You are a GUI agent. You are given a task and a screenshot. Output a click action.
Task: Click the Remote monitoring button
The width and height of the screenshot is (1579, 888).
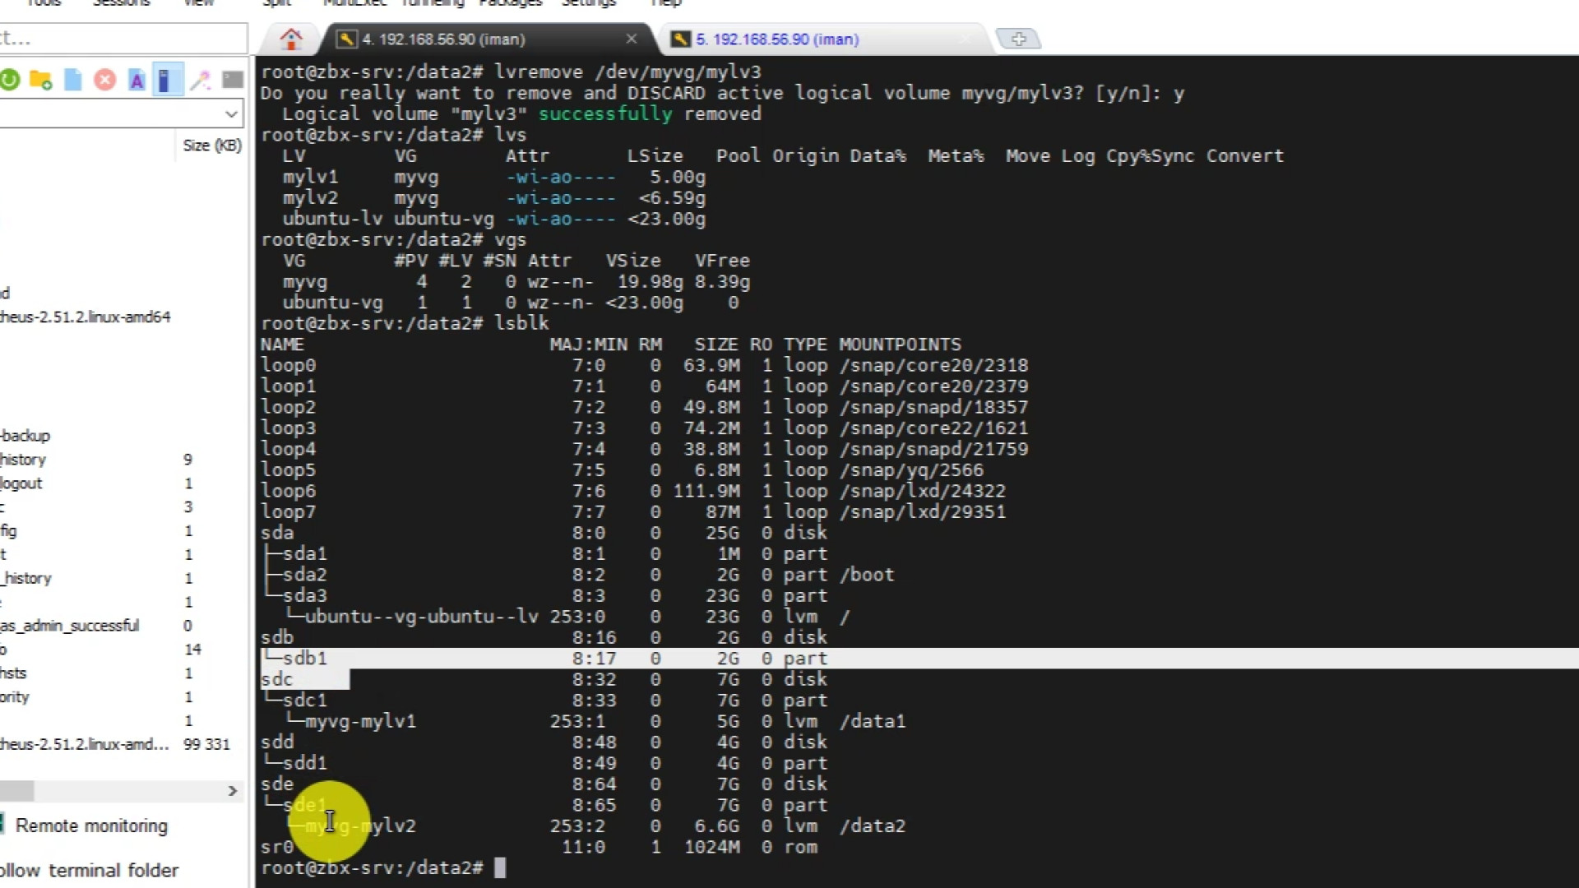pos(90,826)
